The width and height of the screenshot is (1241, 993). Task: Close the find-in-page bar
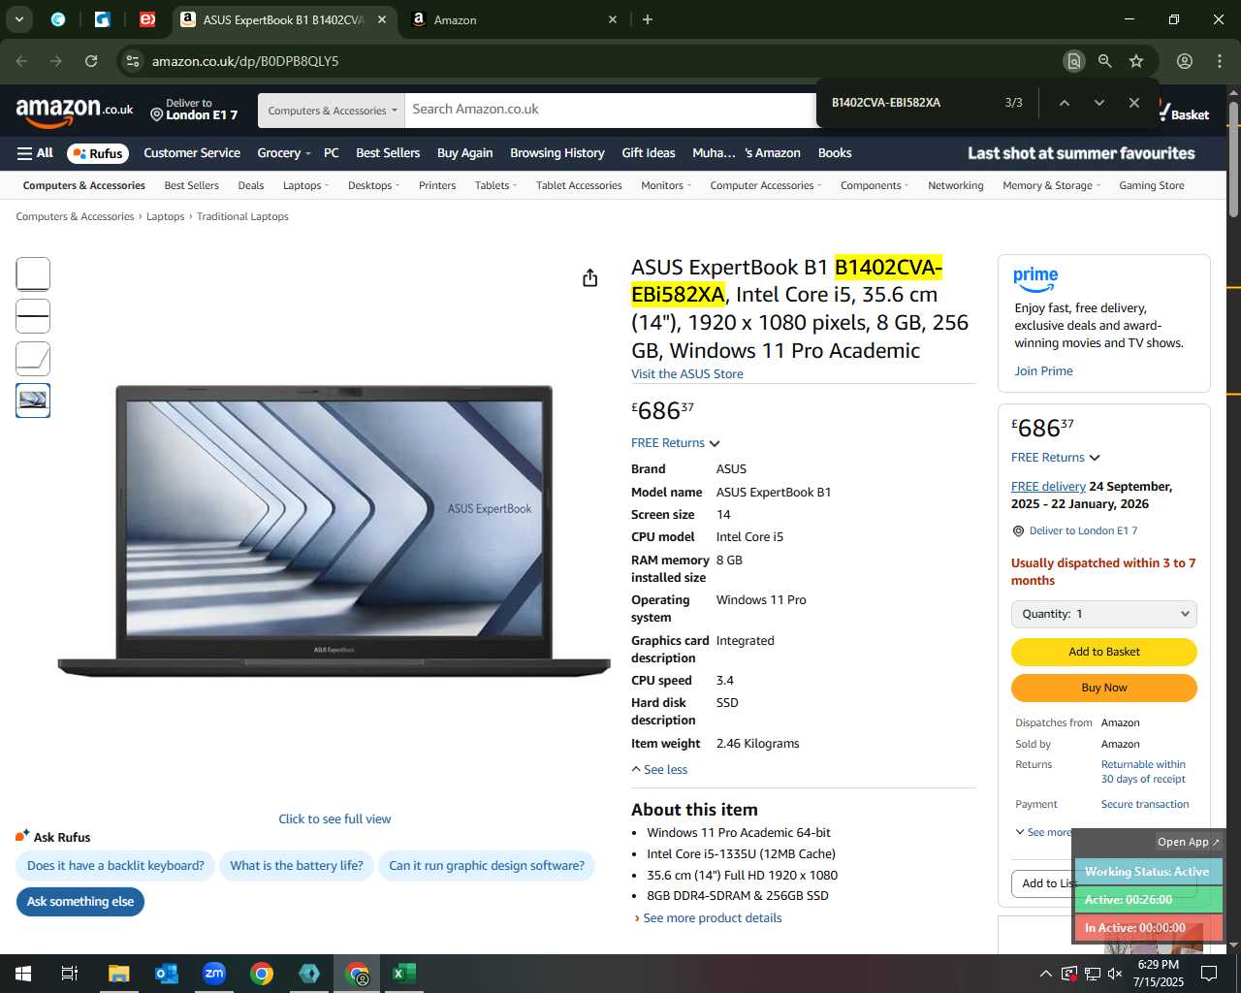coord(1133,103)
